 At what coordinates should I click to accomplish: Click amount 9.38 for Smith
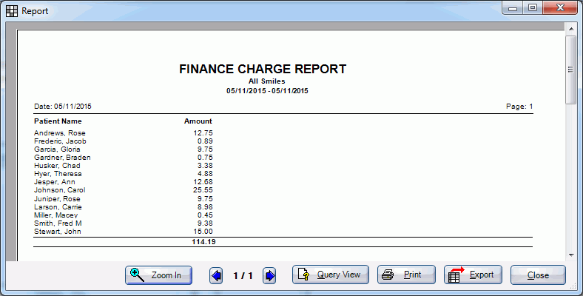click(x=205, y=223)
